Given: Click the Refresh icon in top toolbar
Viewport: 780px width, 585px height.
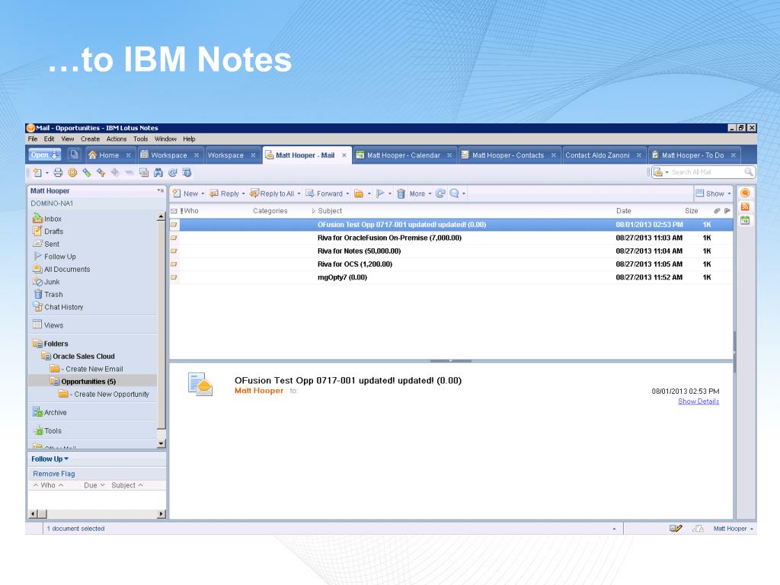Looking at the screenshot, I should coord(173,173).
